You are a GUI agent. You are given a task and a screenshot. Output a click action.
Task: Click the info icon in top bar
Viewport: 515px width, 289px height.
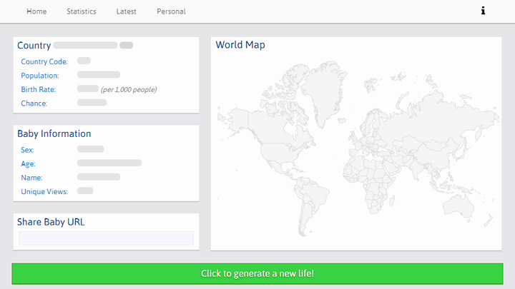(x=484, y=11)
